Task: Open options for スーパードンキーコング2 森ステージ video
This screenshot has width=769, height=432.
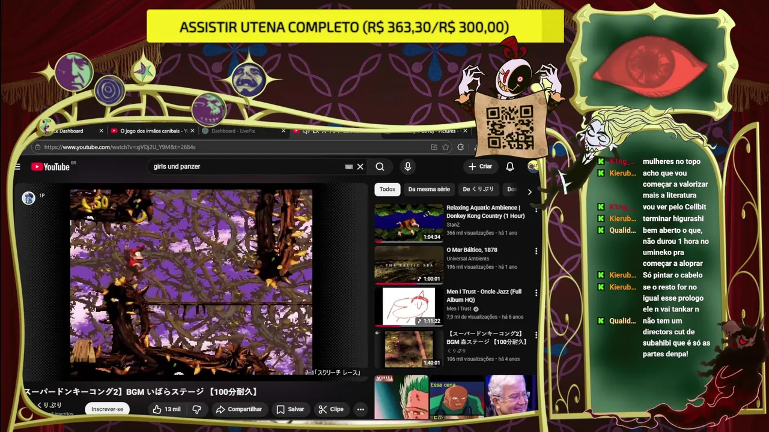Action: 536,335
